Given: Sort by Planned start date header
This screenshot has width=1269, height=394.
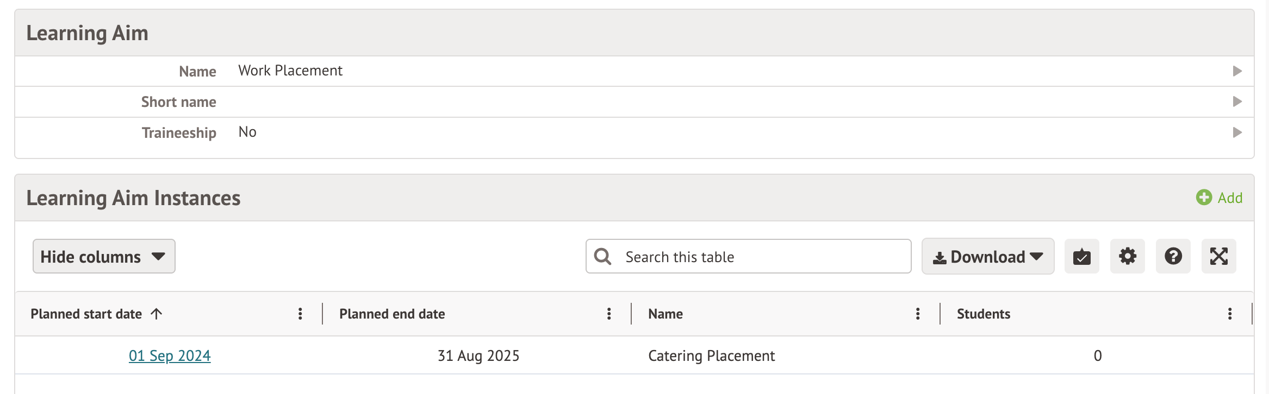Looking at the screenshot, I should coord(86,314).
